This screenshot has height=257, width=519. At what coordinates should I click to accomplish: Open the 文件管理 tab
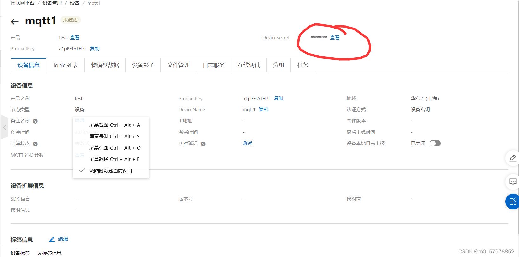tap(178, 65)
